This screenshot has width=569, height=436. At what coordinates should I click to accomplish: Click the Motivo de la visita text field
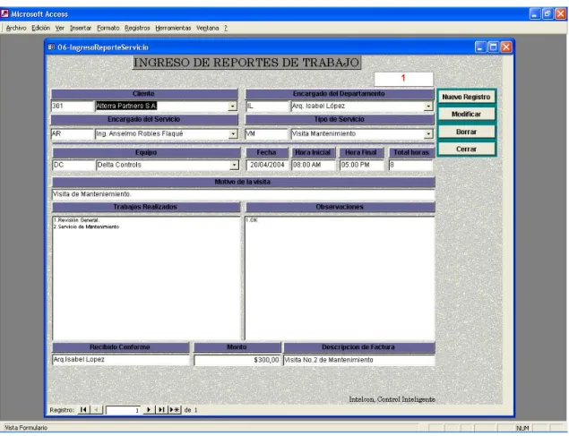pos(244,194)
